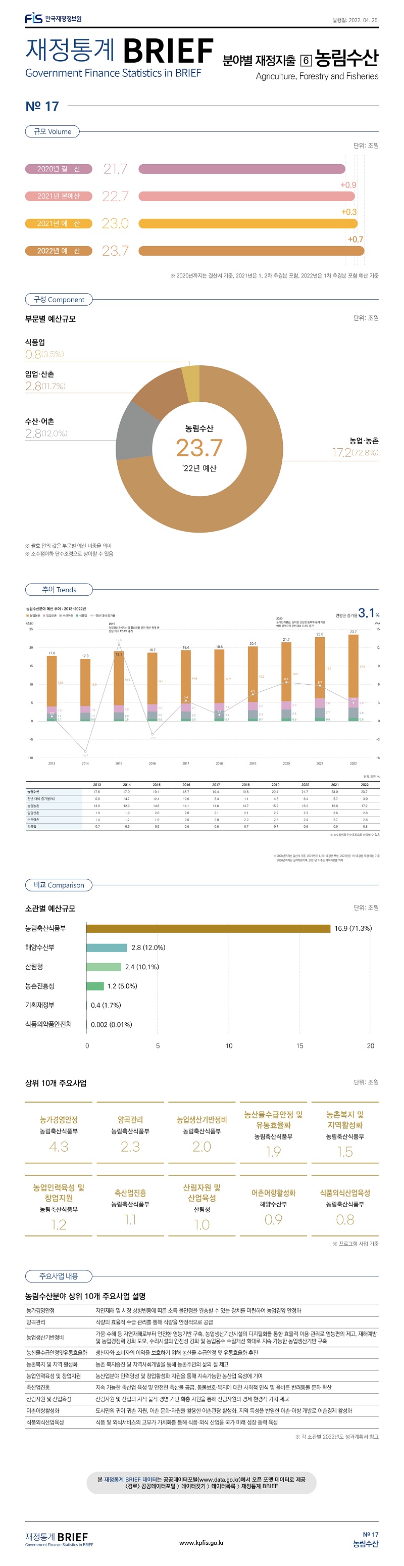Click the small yellow 식품업 donut segment
404x1566 pixels.
click(x=190, y=384)
